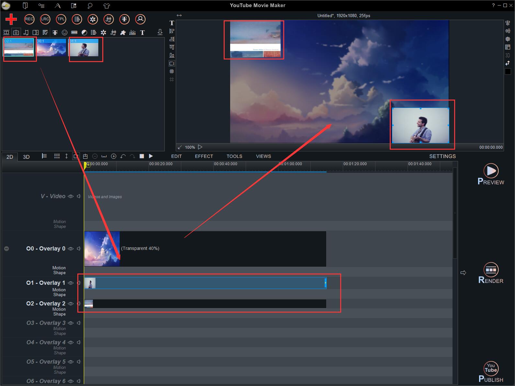Mute the O5 - Overlay 5 track speaker

79,362
